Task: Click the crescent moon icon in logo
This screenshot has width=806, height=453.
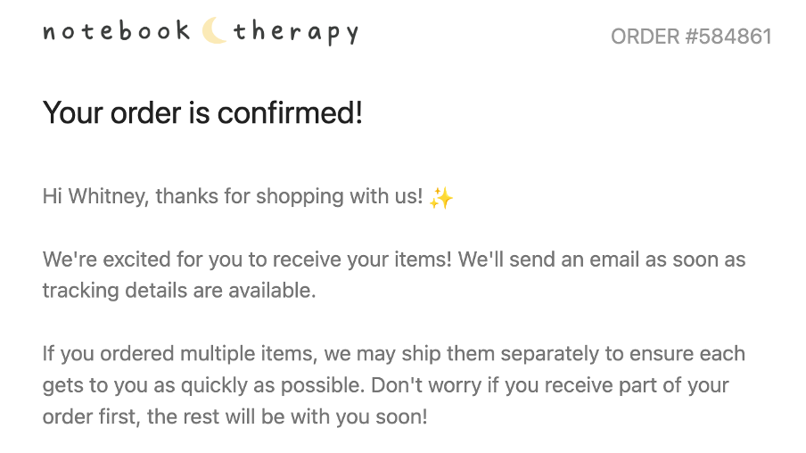Action: point(214,31)
